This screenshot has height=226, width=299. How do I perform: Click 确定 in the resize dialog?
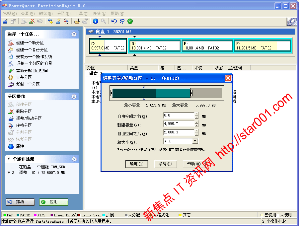[x=137, y=164]
